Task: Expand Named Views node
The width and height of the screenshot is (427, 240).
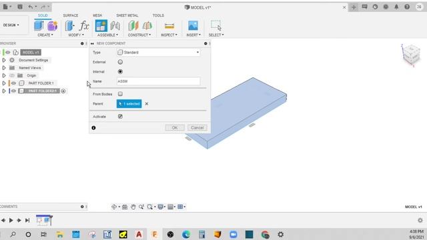Action: (x=4, y=67)
